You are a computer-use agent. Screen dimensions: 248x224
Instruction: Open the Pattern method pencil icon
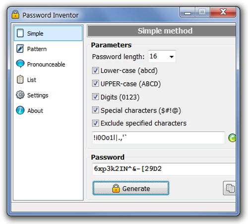tap(20, 49)
